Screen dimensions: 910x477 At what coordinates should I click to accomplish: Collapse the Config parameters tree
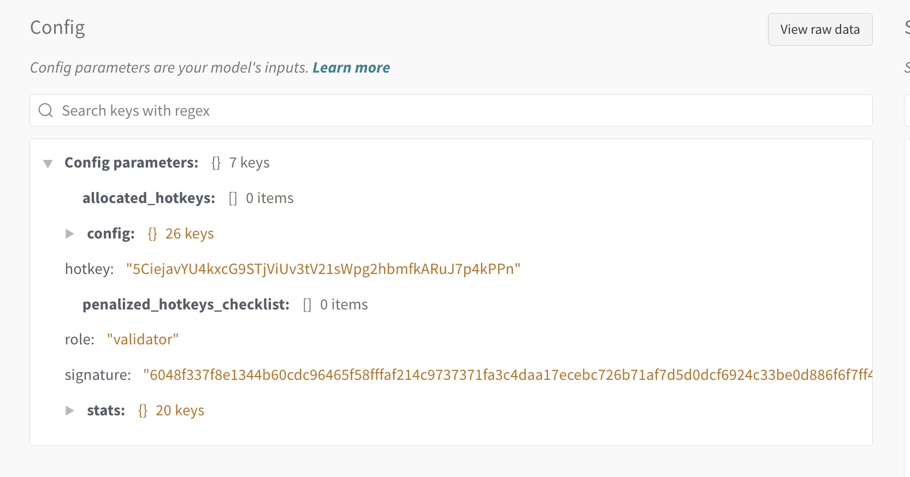[x=48, y=164]
